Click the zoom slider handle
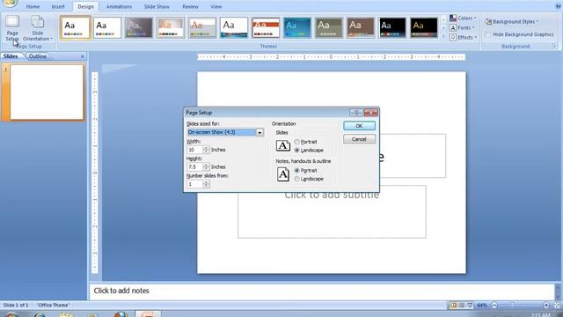Viewport: 563px width, 317px height. pyautogui.click(x=512, y=306)
